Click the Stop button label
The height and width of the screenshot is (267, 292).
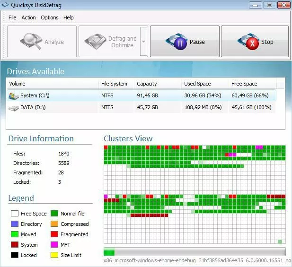pyautogui.click(x=267, y=42)
